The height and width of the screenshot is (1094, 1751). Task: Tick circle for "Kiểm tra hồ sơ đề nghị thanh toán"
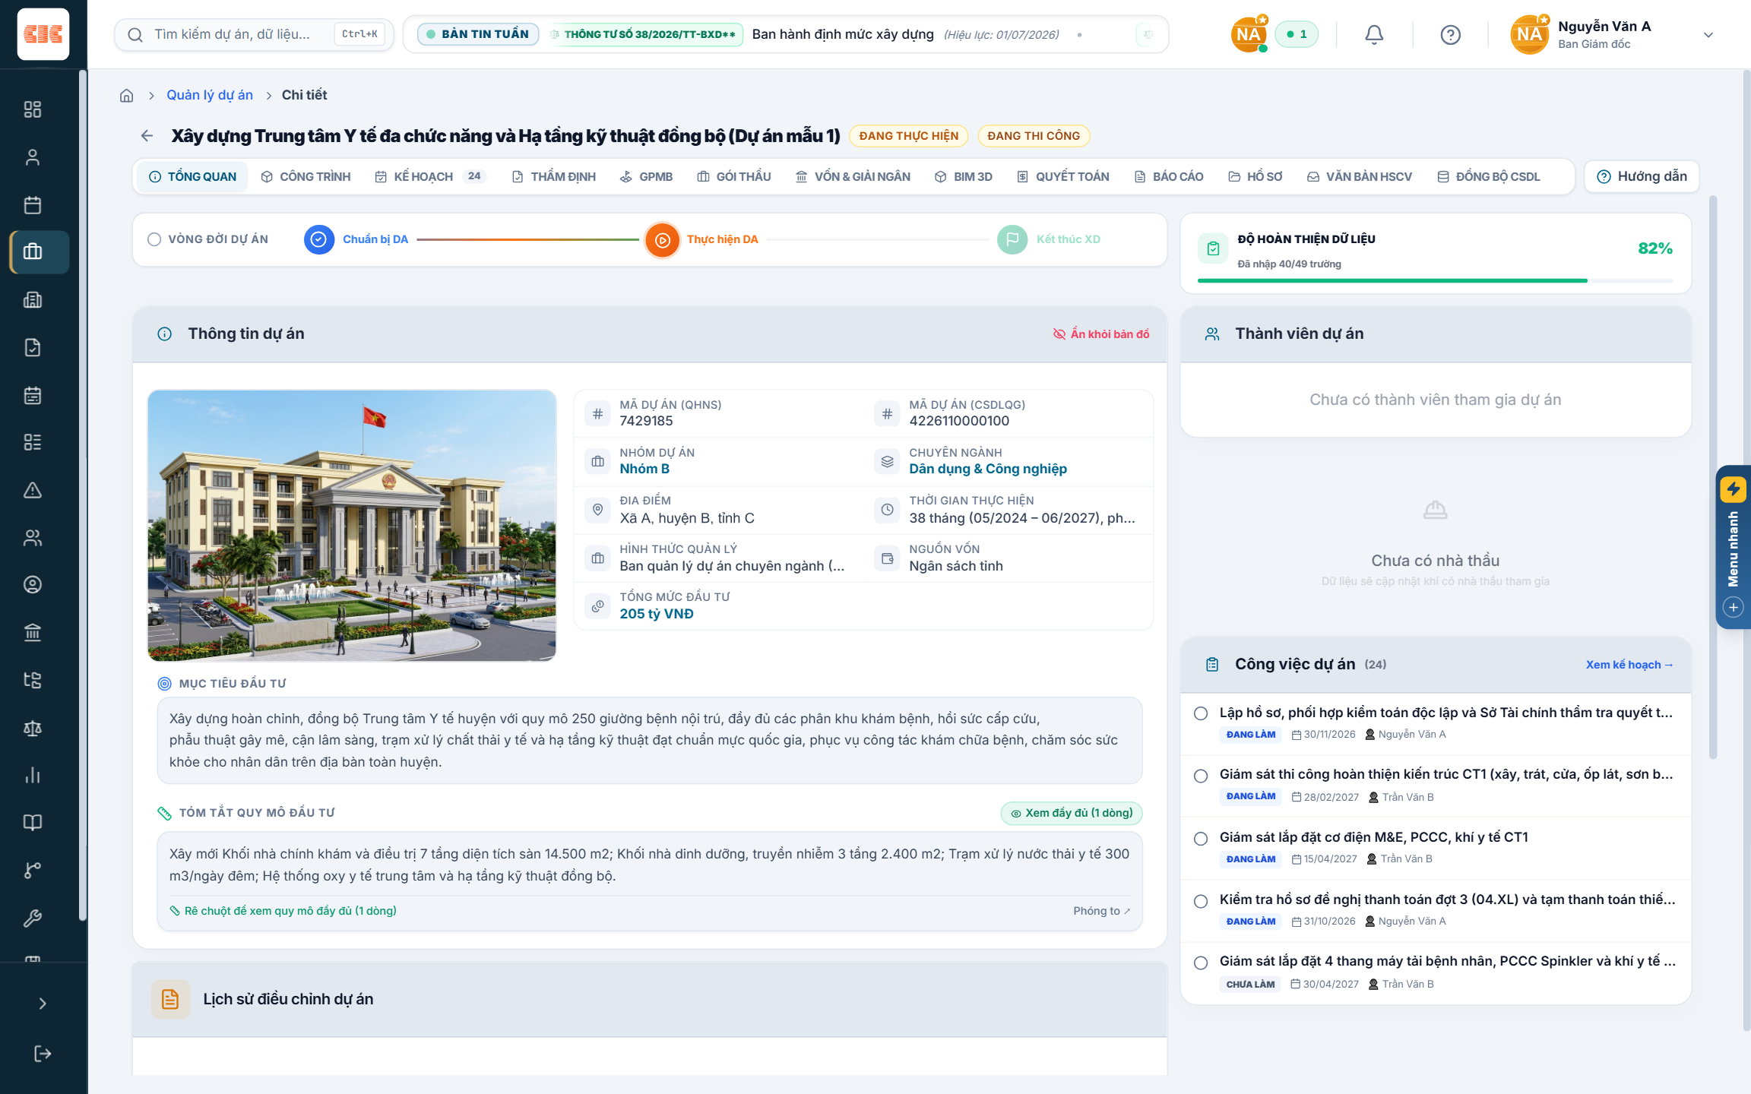tap(1201, 901)
